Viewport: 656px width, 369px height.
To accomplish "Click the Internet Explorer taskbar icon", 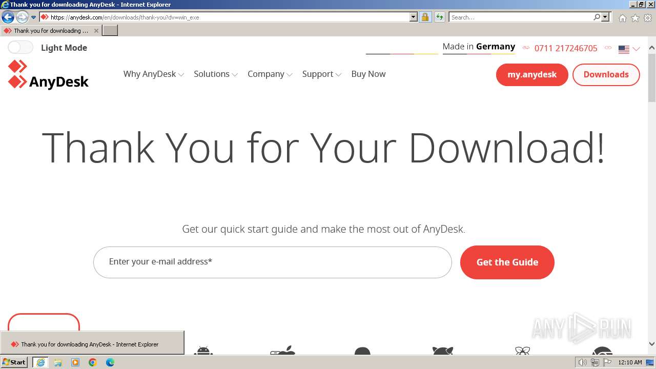I will click(40, 362).
